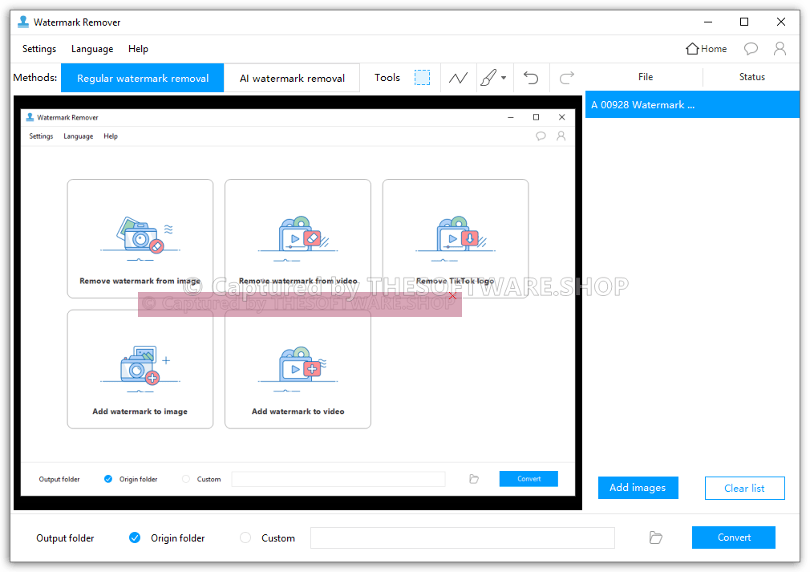Open the Help menu
810x572 pixels.
coord(138,49)
